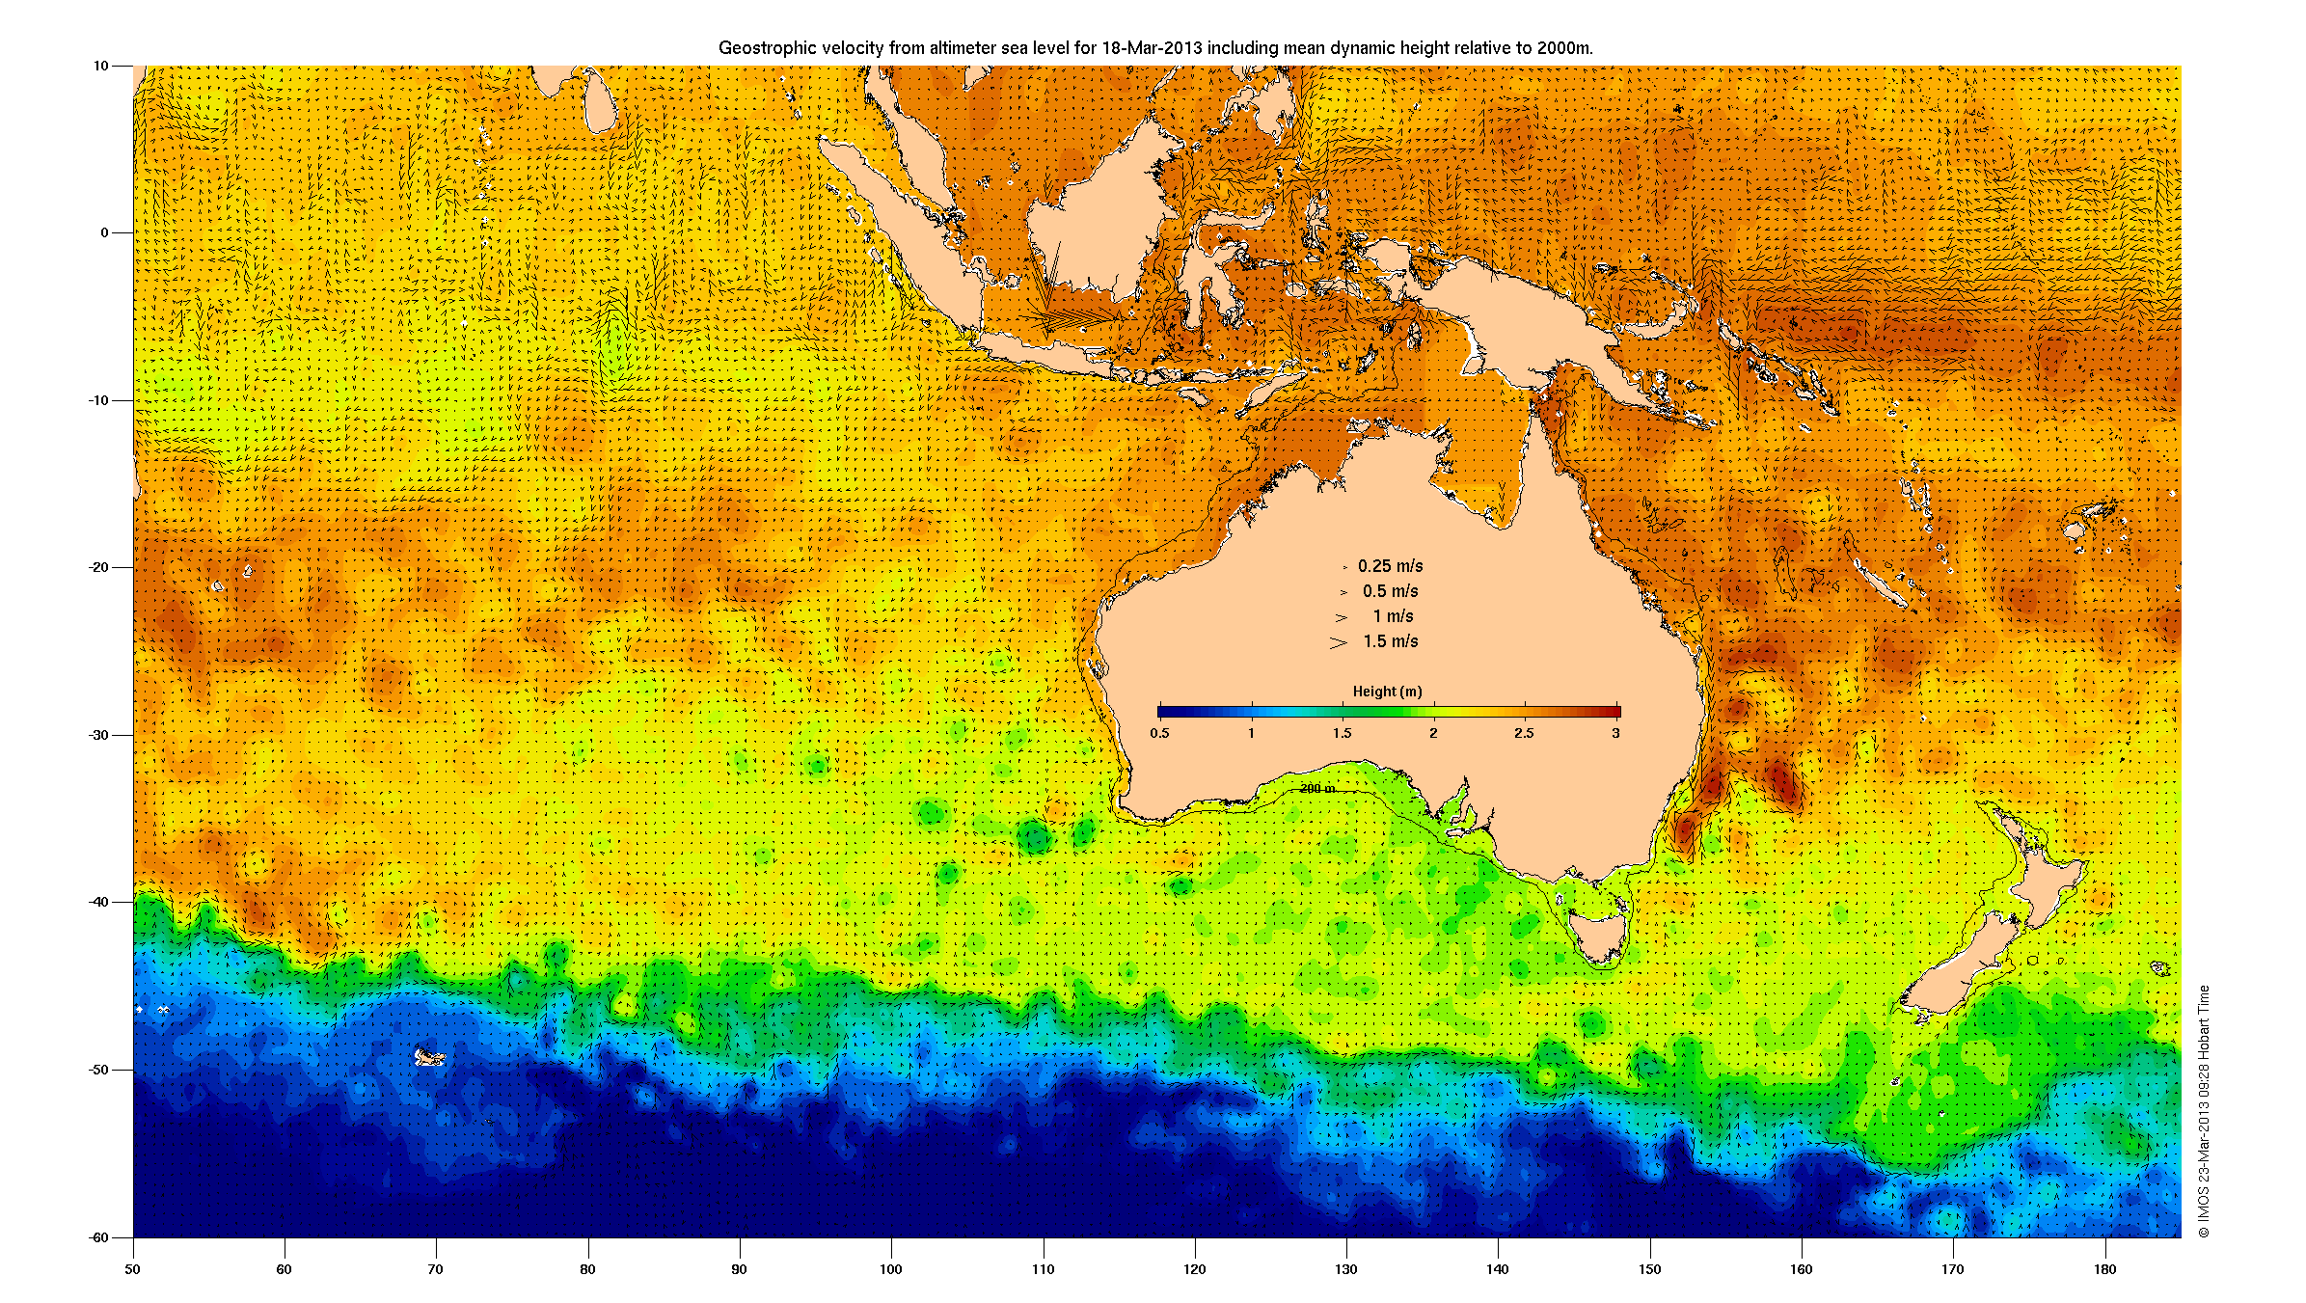Click the 200 m contour label
The height and width of the screenshot is (1303, 2306).
coord(1317,789)
